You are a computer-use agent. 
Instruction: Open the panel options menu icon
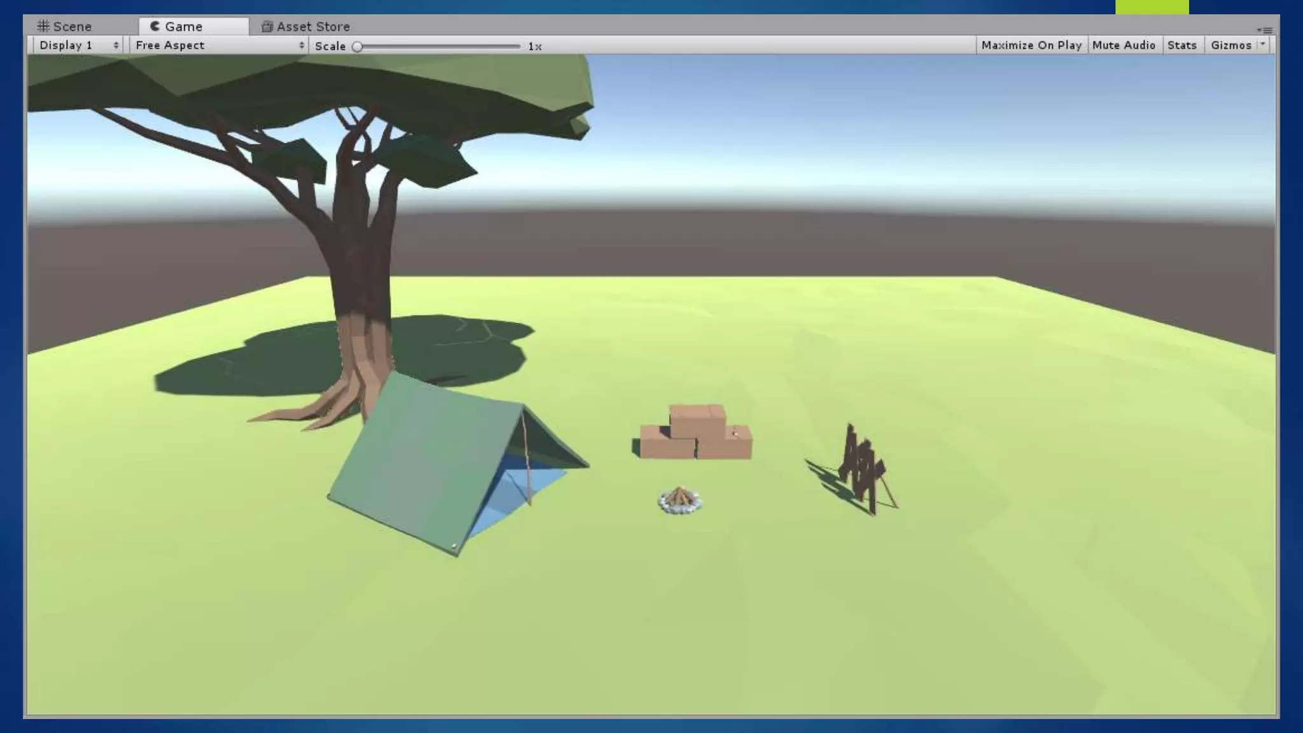coord(1264,30)
